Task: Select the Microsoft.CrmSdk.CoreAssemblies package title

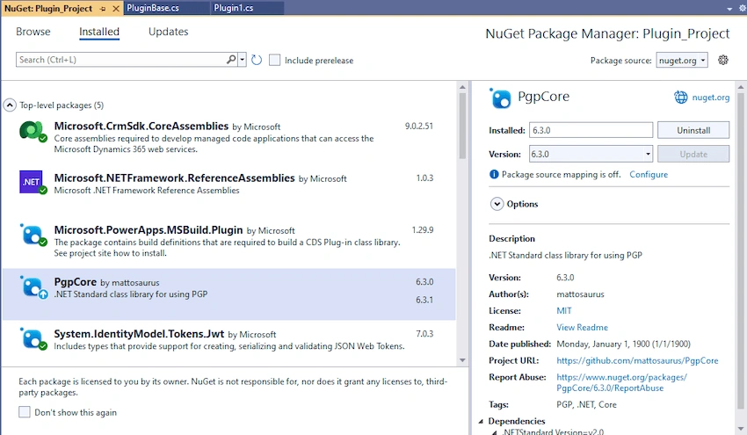Action: coord(141,126)
